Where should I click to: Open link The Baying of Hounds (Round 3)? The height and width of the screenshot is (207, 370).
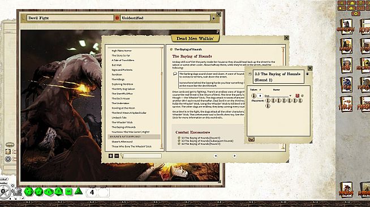[x=201, y=144]
